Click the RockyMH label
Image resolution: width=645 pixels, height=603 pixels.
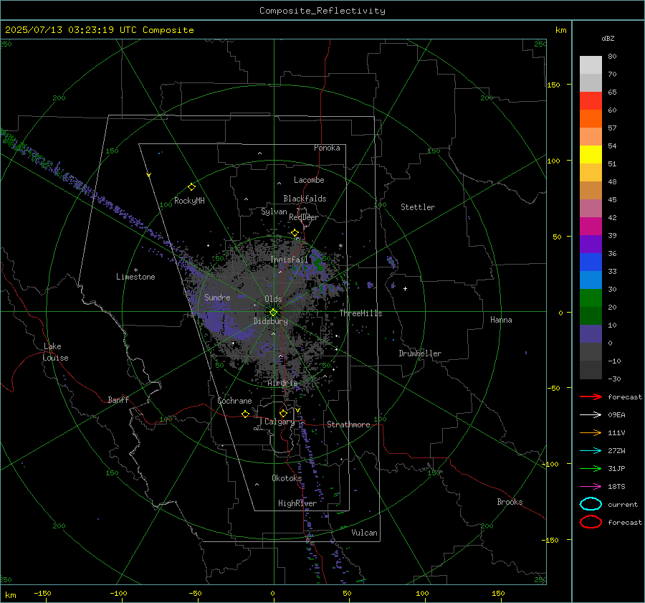(x=189, y=201)
